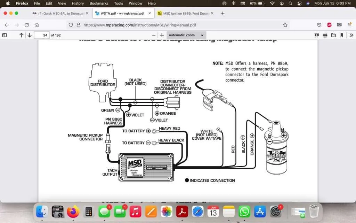Print the PDF document
This screenshot has width=356, height=223.
325,35
